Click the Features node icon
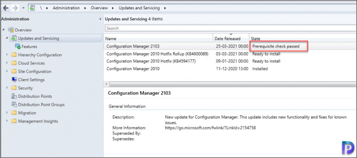The width and height of the screenshot is (357, 158). point(17,46)
